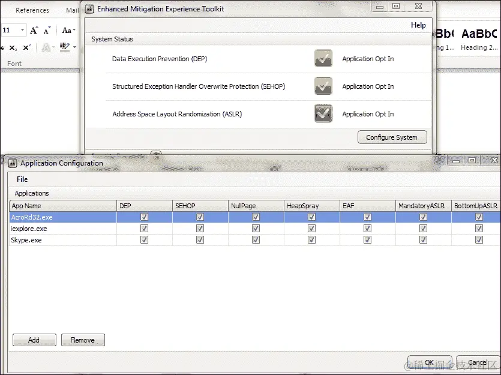
Task: Open the File menu in Application Configuration
Action: pos(22,179)
